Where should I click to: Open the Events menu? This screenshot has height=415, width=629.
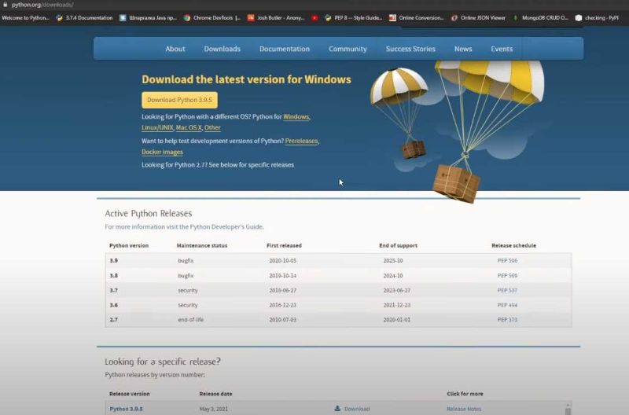502,49
